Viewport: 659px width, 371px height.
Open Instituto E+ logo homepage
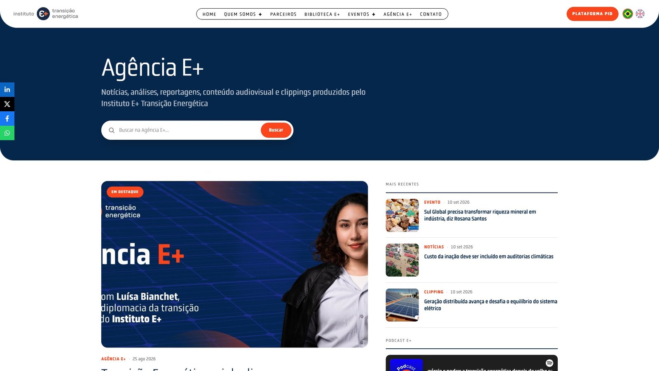tap(45, 14)
